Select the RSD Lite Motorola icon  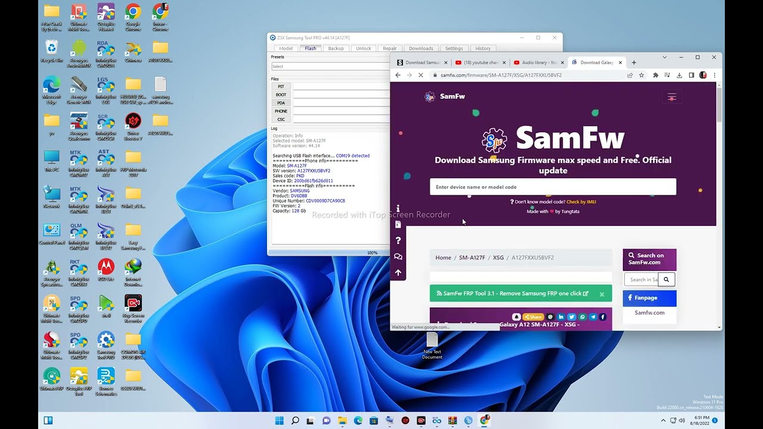pos(106,271)
